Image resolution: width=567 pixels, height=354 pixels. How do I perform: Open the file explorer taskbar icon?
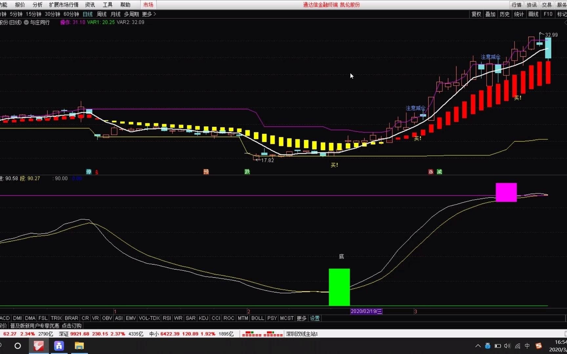point(79,346)
